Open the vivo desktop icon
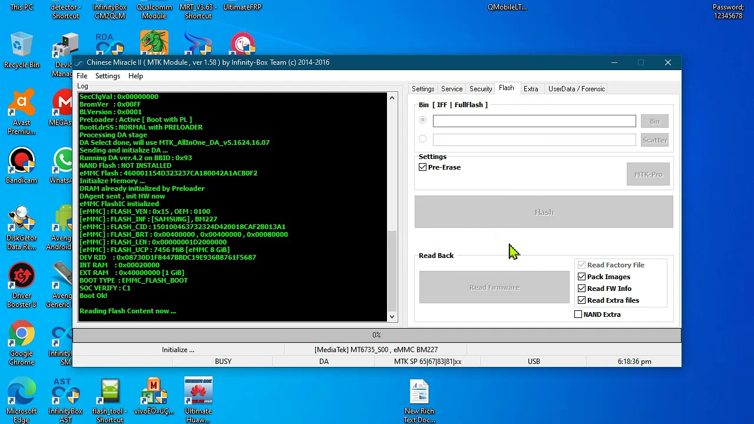Viewport: 754px width, 424px height. (154, 397)
